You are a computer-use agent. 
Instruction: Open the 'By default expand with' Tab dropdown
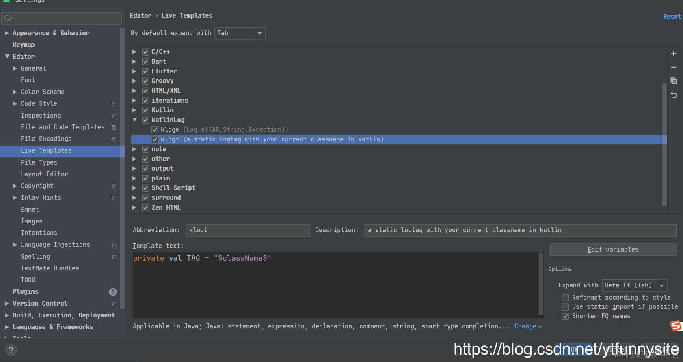point(240,33)
